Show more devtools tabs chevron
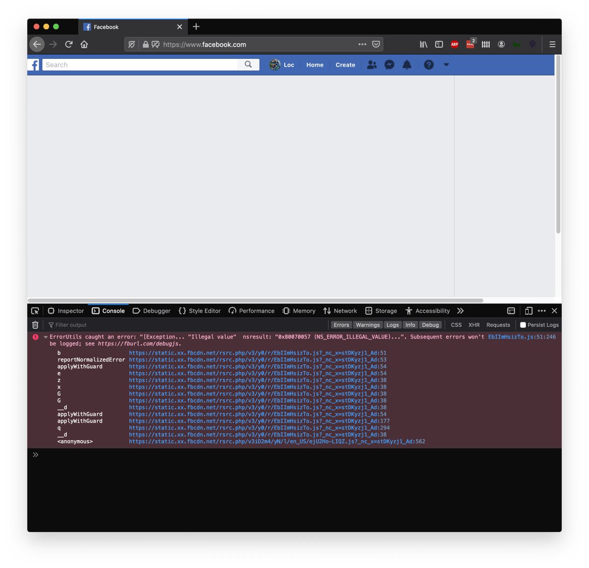This screenshot has width=589, height=568. (x=460, y=311)
